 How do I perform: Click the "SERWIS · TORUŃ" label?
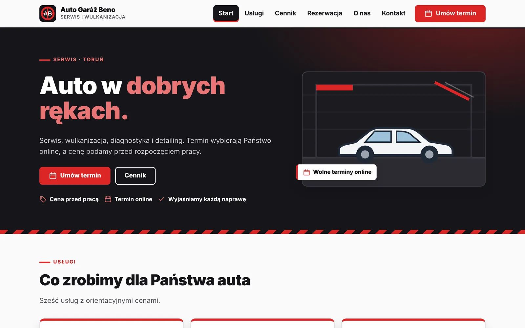tap(78, 59)
